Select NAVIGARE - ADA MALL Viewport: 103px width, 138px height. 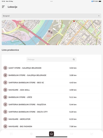pos(19,90)
